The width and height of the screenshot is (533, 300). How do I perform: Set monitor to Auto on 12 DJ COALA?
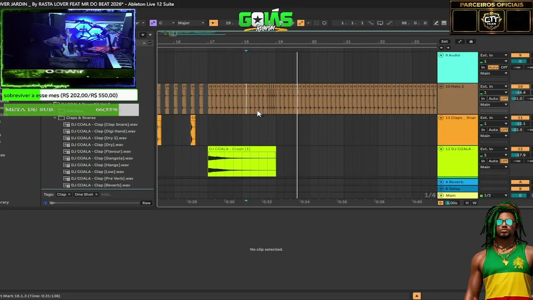click(x=493, y=161)
